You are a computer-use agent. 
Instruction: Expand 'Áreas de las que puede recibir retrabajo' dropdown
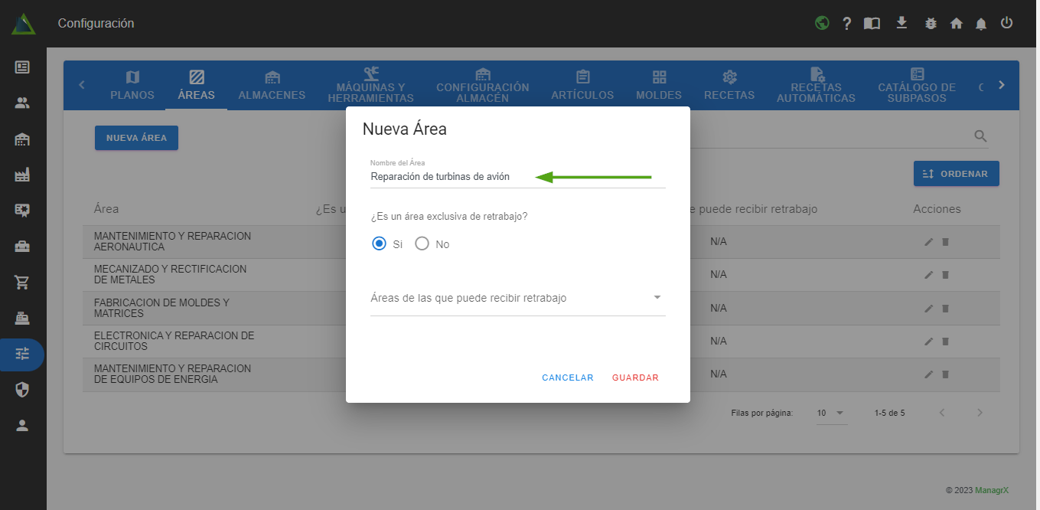[517, 298]
